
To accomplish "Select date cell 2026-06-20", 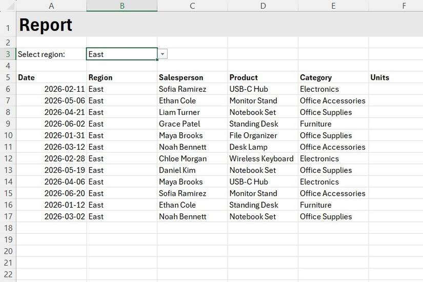I will coord(51,193).
